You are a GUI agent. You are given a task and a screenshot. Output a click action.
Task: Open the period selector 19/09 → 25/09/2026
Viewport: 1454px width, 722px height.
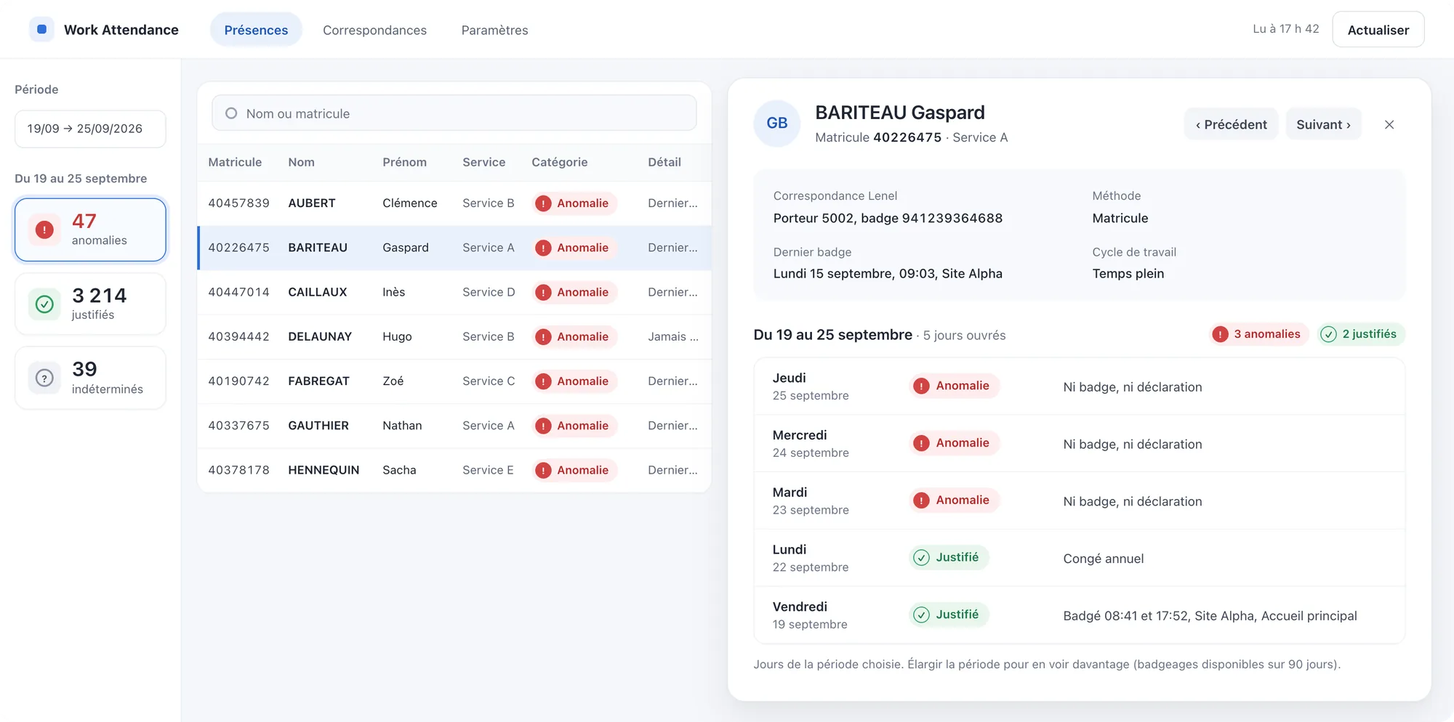tap(90, 129)
